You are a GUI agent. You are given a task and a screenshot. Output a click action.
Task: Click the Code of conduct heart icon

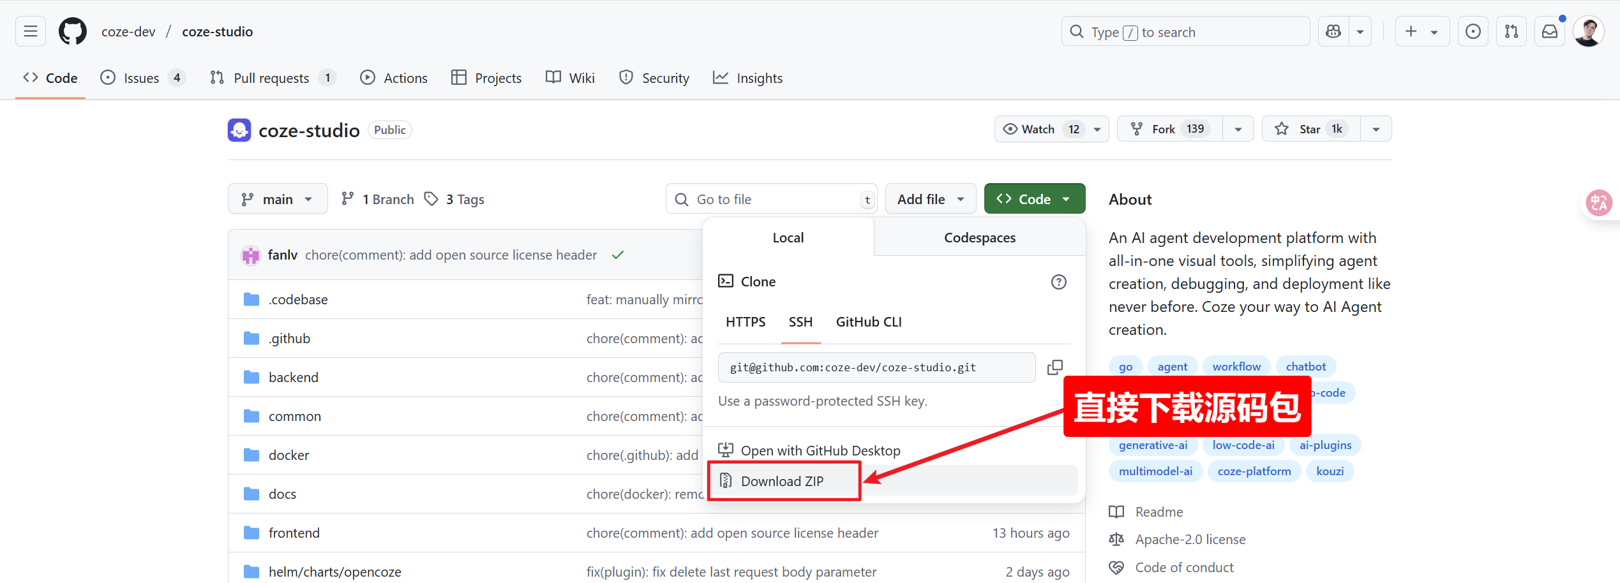pyautogui.click(x=1116, y=568)
